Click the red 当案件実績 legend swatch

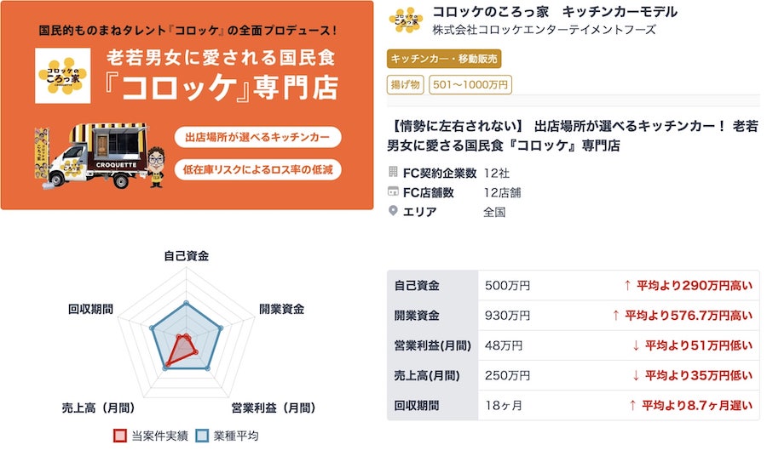(x=120, y=436)
